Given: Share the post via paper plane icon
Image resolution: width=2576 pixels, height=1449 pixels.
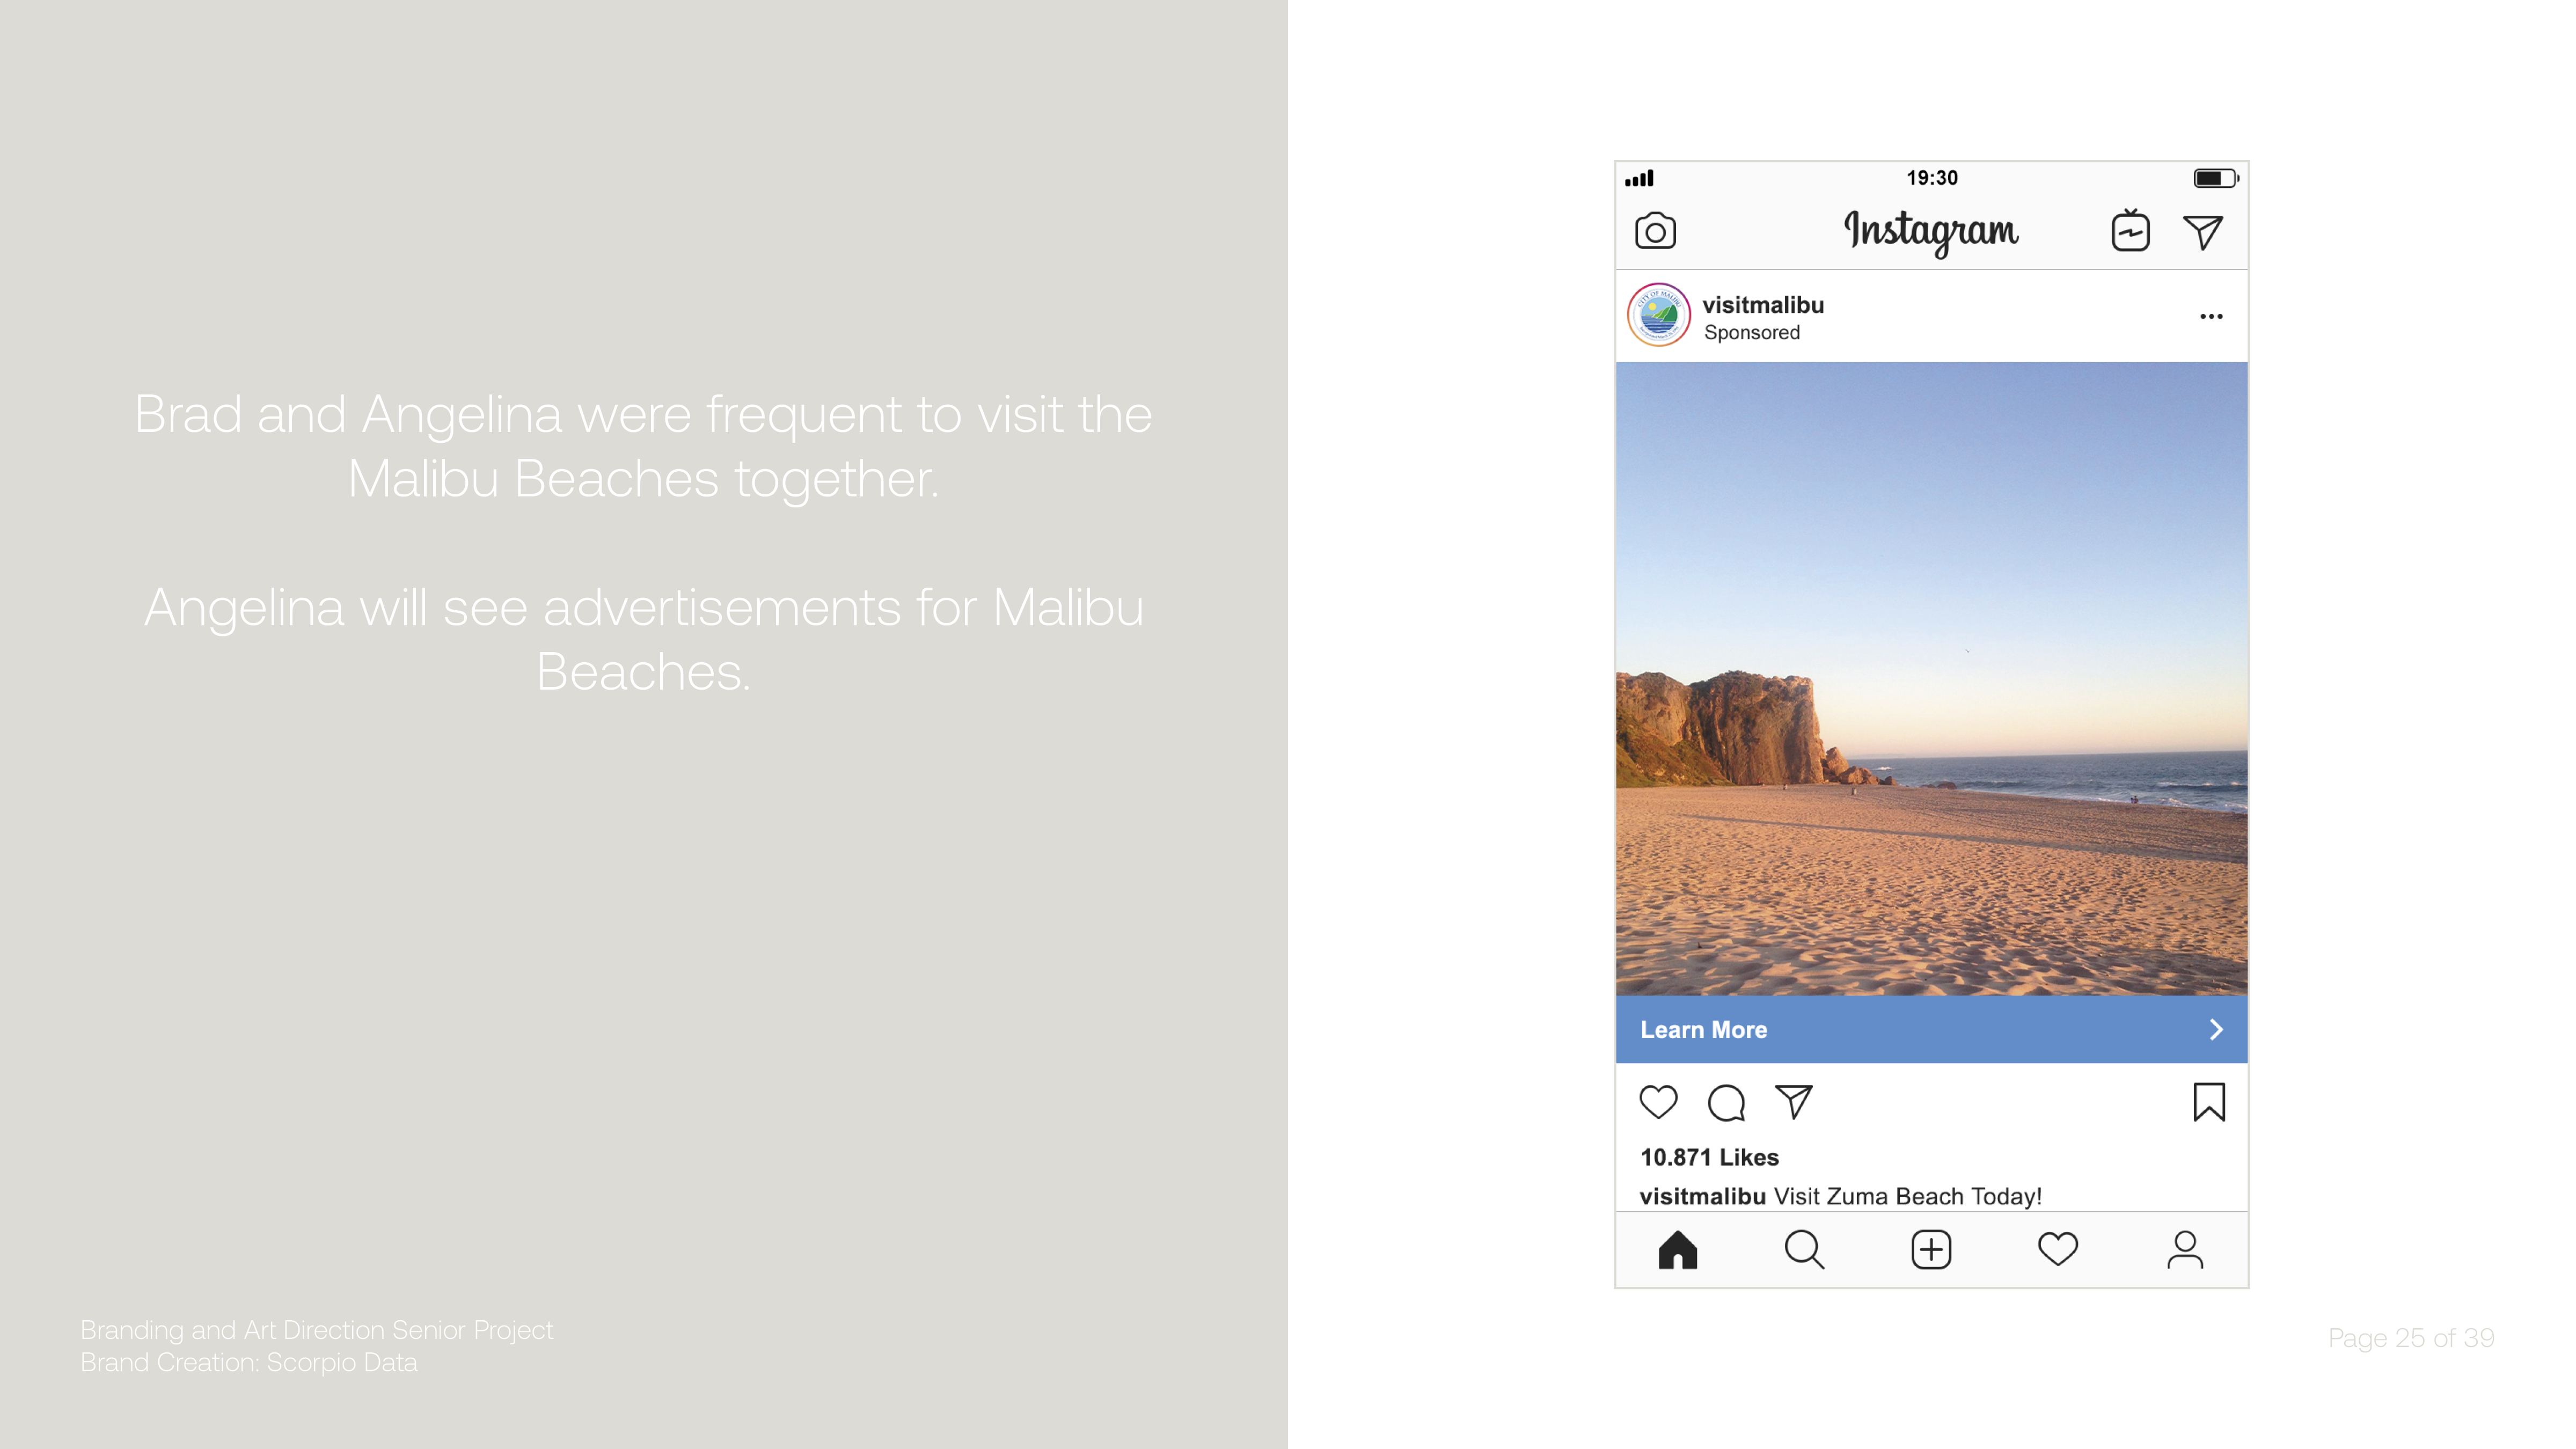Looking at the screenshot, I should coord(1794,1102).
